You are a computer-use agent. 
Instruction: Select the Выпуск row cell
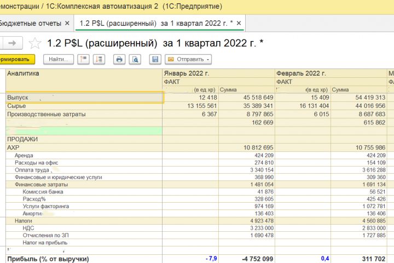click(x=85, y=98)
